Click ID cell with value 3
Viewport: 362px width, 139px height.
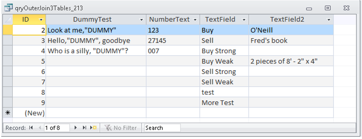tap(29, 41)
